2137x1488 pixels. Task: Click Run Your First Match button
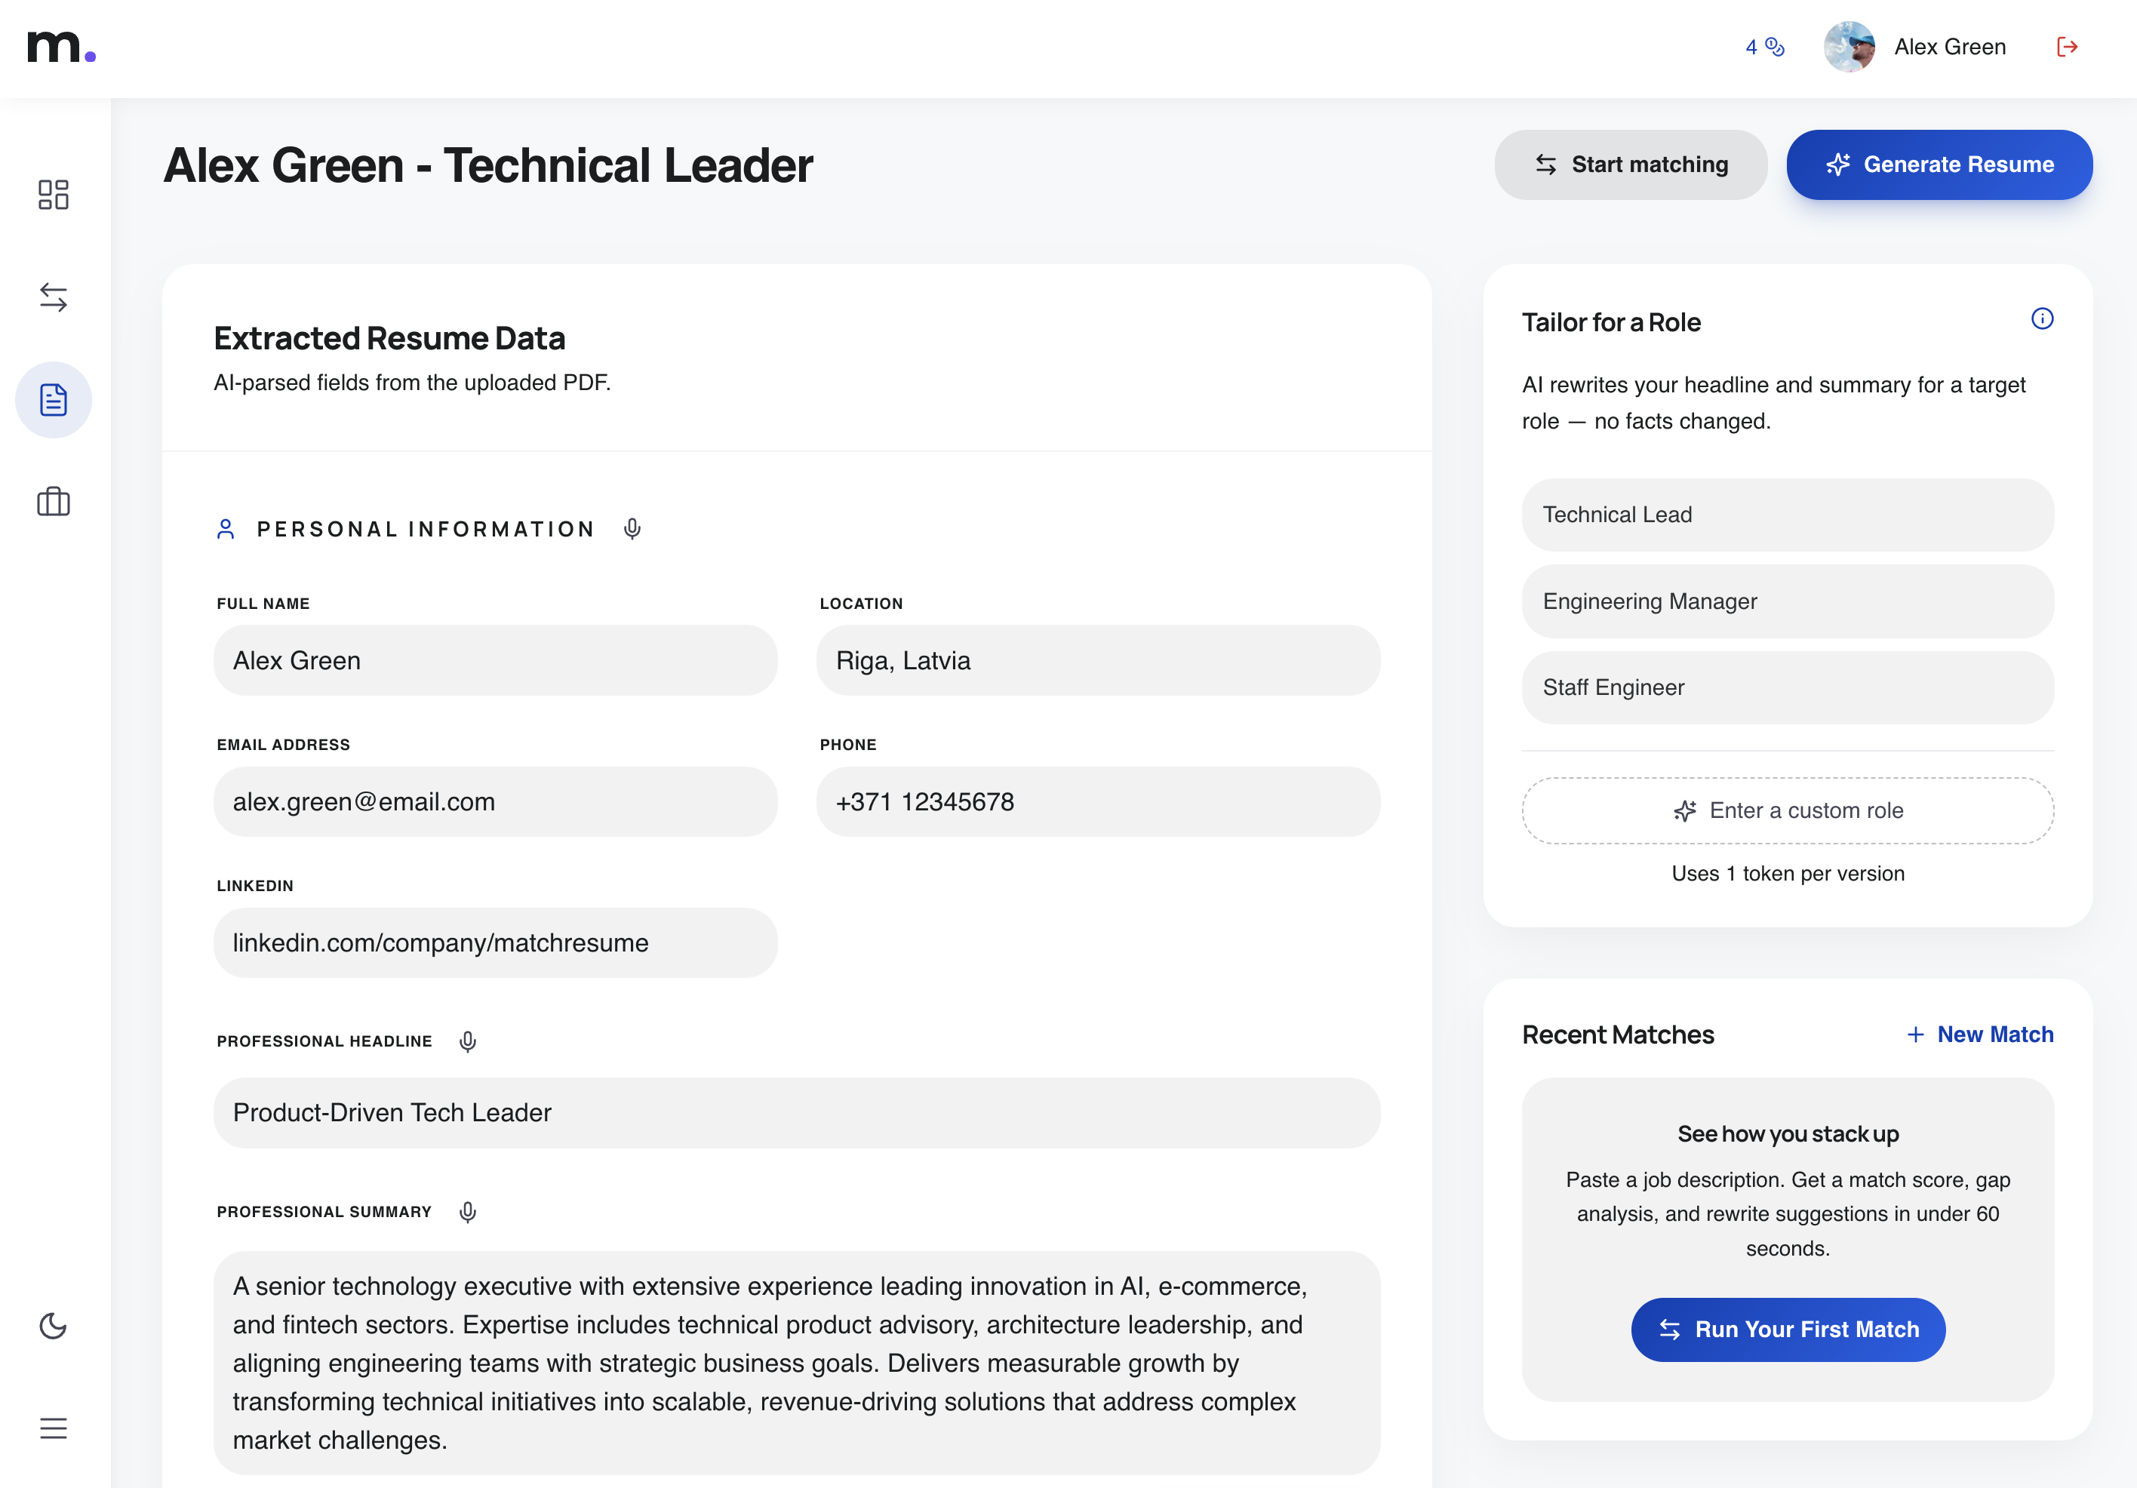1788,1329
